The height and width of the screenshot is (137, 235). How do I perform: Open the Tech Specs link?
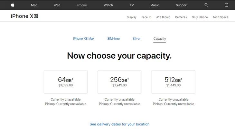point(221,17)
